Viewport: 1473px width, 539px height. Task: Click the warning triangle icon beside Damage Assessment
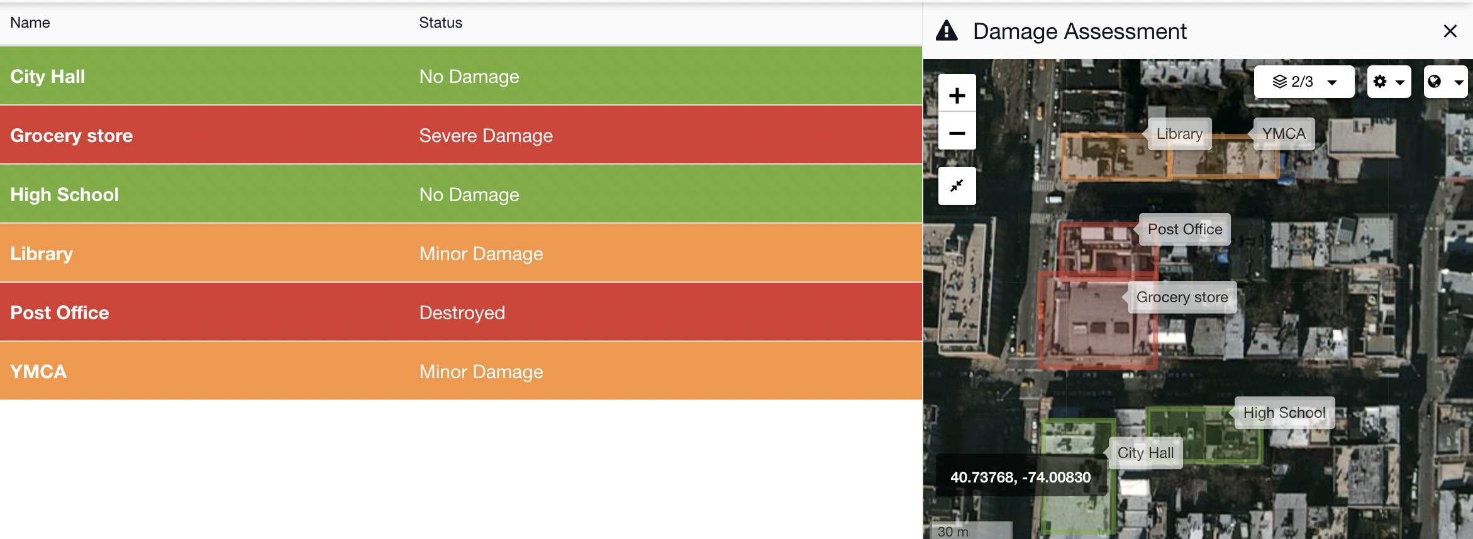pos(947,30)
